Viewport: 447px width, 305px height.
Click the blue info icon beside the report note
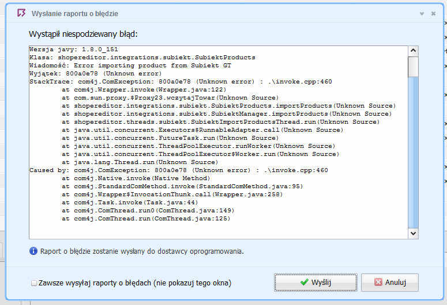tap(33, 251)
